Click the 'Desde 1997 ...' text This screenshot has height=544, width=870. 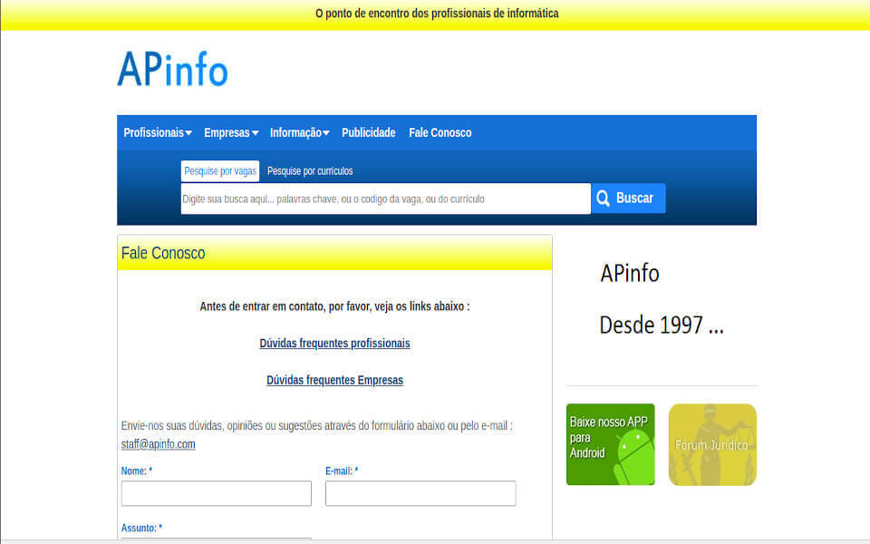(x=662, y=325)
